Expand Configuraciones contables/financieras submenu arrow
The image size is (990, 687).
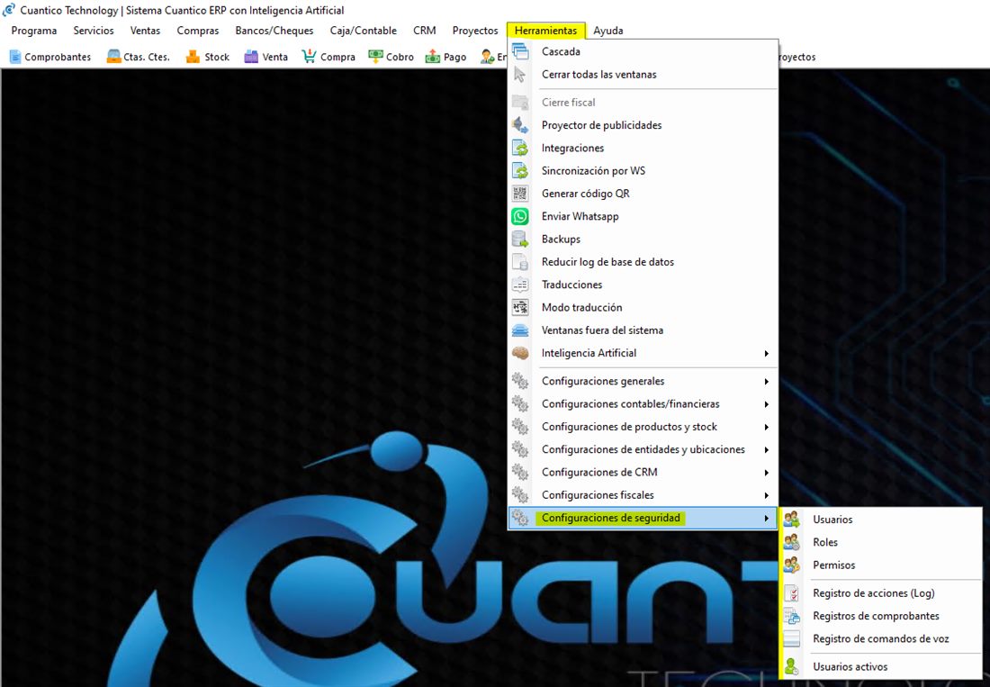(x=766, y=404)
